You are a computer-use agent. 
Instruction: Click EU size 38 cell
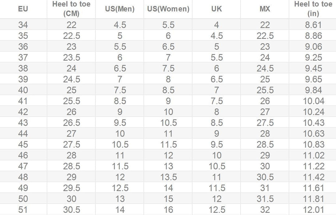pos(23,68)
